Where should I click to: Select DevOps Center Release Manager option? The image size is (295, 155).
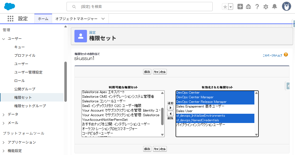coord(215,102)
